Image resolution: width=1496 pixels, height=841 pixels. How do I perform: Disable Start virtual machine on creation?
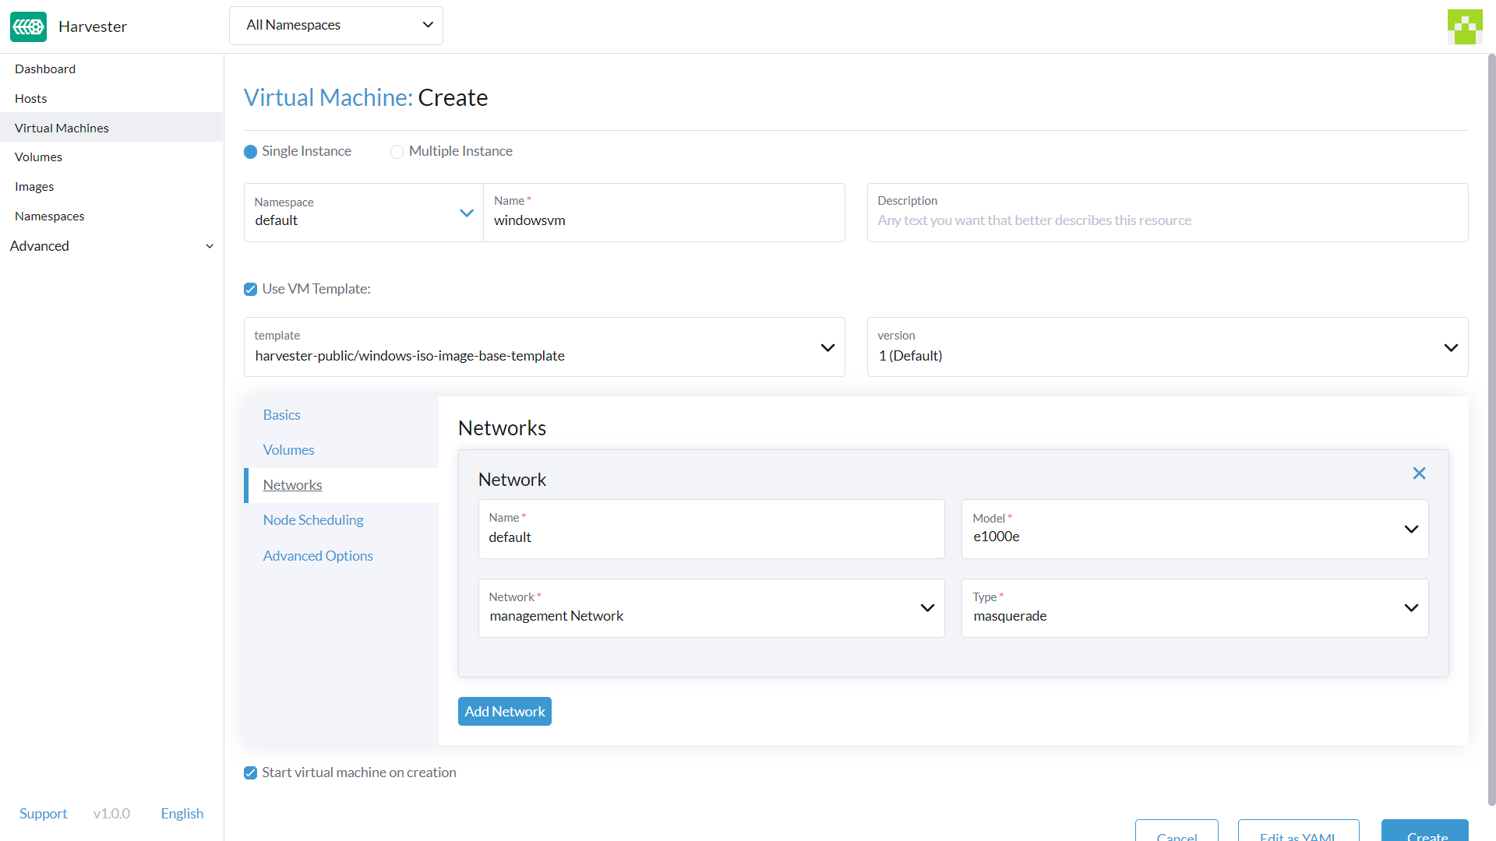point(249,772)
